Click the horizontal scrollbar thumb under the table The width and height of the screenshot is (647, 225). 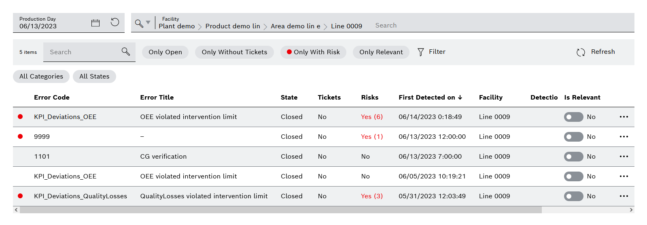tap(281, 210)
